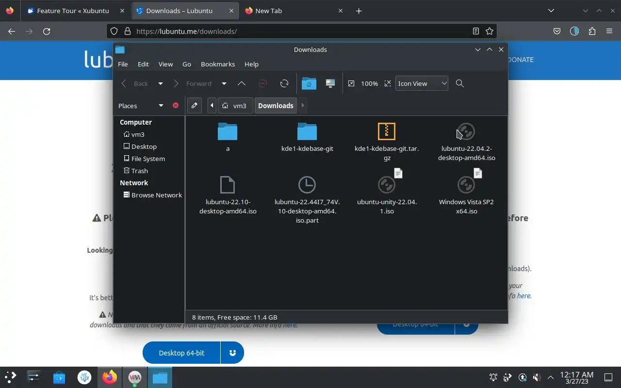Image resolution: width=621 pixels, height=388 pixels.
Task: Select File System in sidebar
Action: pyautogui.click(x=144, y=159)
